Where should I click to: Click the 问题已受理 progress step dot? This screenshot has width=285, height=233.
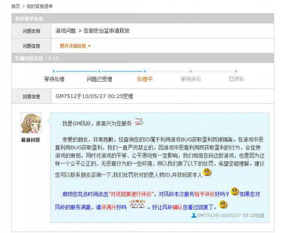click(99, 71)
